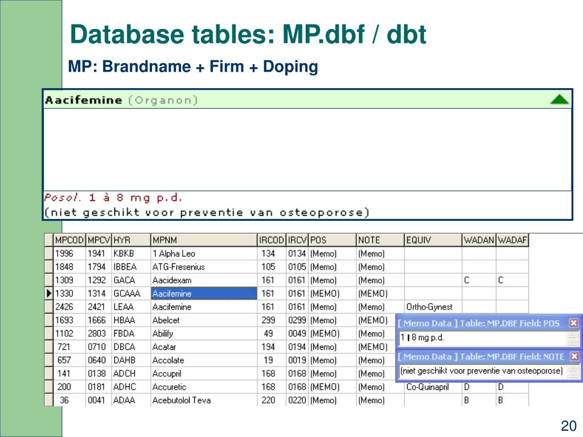This screenshot has width=583, height=437.
Task: Click WADAF cell 'B' in Acebutolol Teva row
Action: (x=512, y=400)
